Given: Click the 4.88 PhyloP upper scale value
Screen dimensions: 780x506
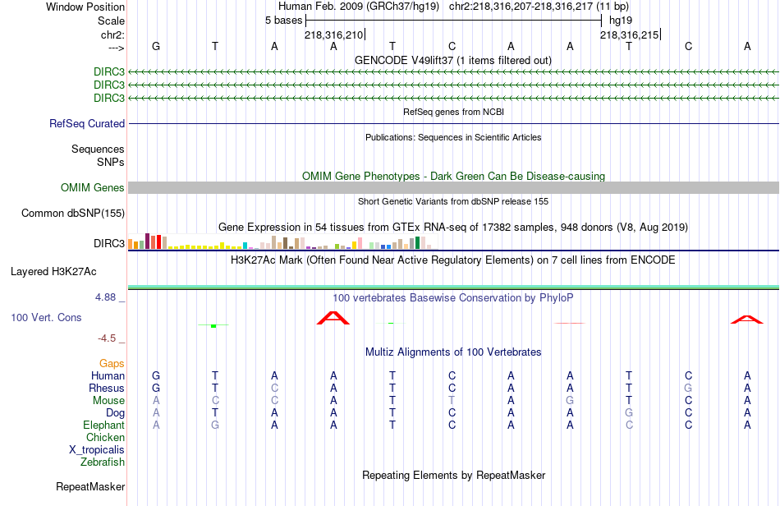Looking at the screenshot, I should (x=105, y=297).
